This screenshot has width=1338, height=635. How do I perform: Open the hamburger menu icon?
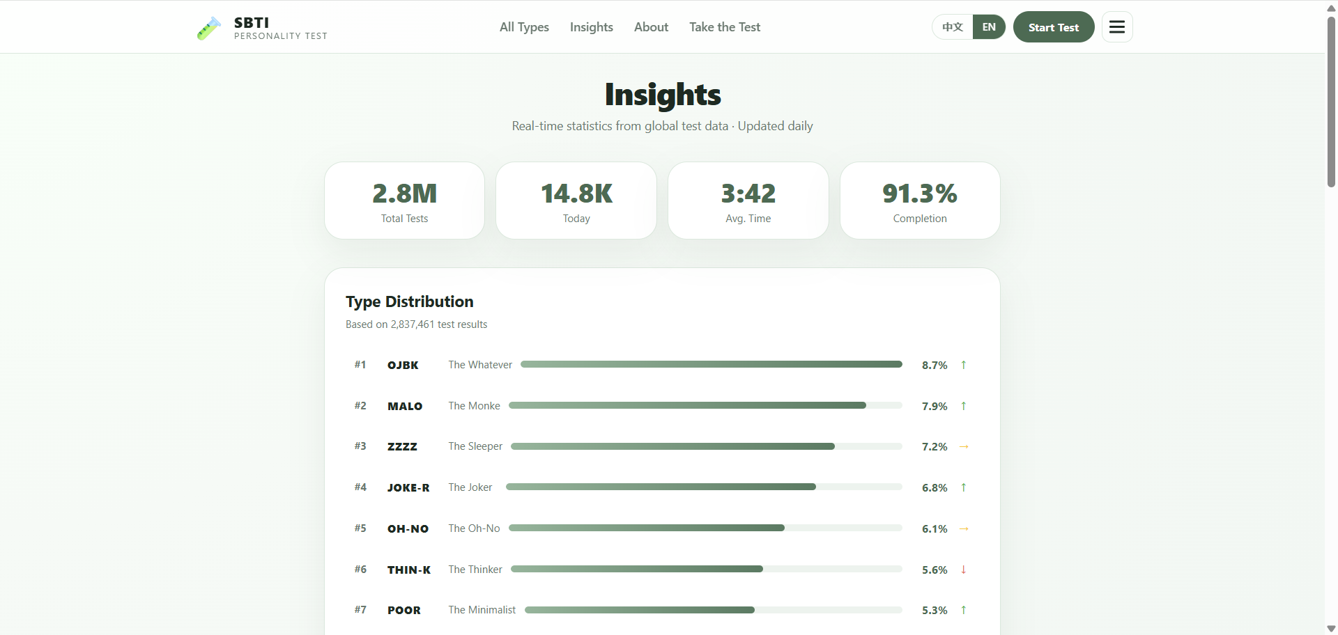1117,27
